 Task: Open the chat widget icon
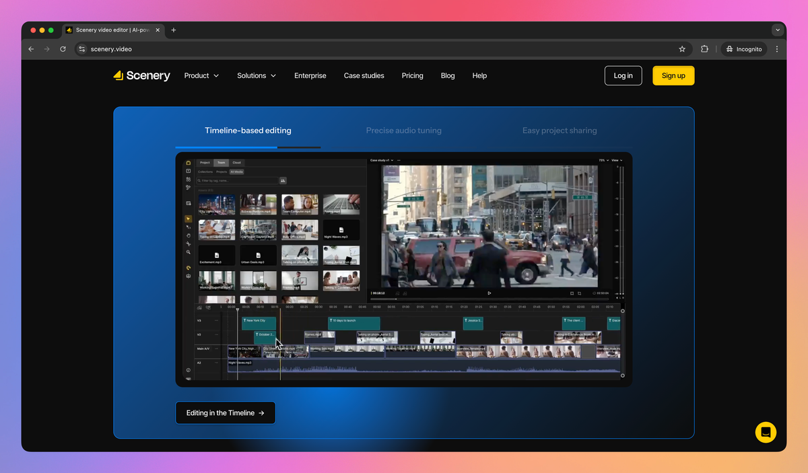pos(766,432)
